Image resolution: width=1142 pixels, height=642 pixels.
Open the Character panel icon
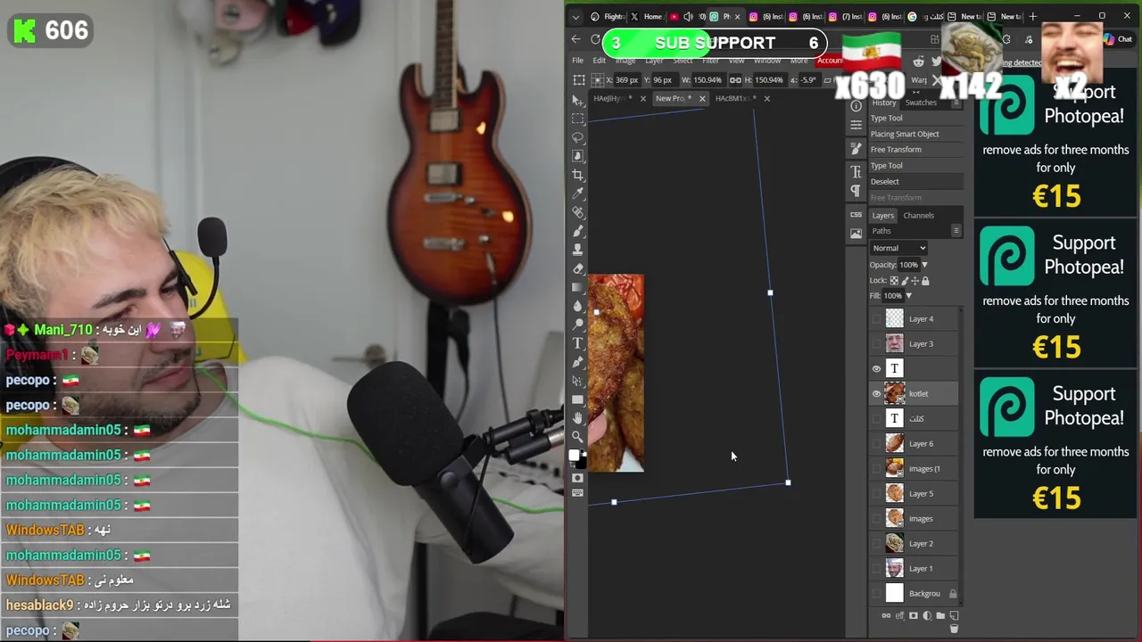[x=856, y=172]
